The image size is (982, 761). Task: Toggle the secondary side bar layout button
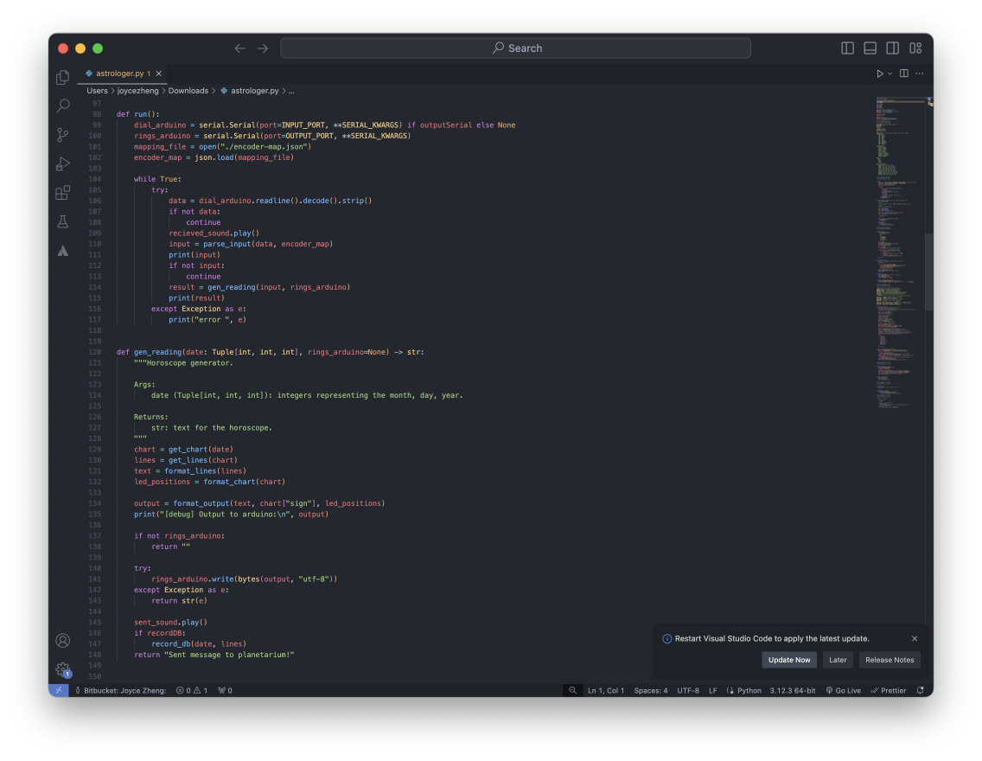[893, 48]
